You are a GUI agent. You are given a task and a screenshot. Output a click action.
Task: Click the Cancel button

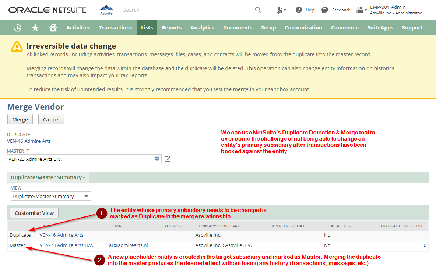pyautogui.click(x=51, y=120)
